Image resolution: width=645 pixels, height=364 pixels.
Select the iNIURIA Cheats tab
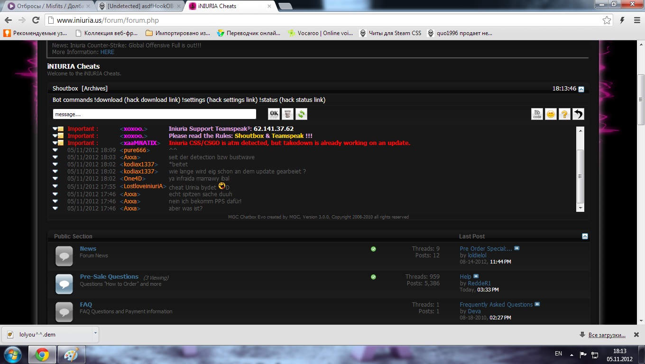(x=230, y=6)
